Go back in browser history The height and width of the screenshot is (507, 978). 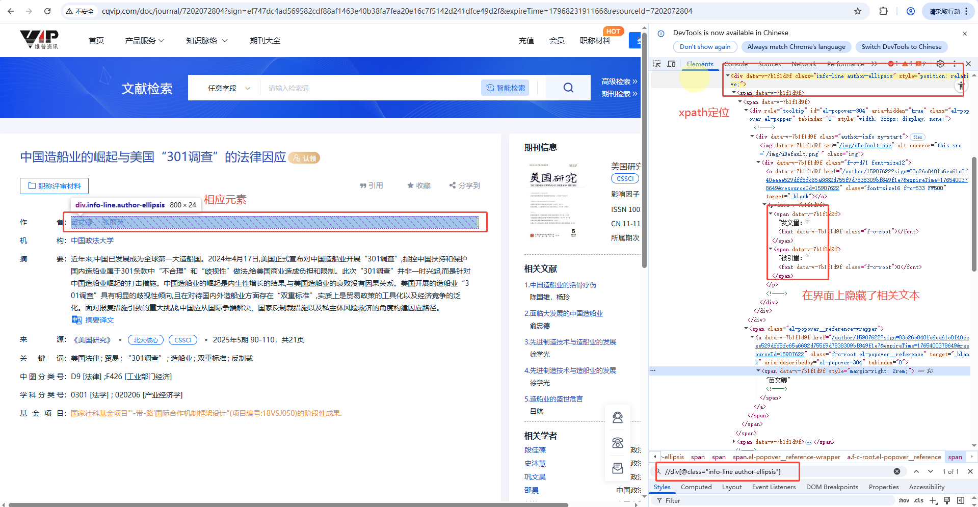pyautogui.click(x=11, y=11)
